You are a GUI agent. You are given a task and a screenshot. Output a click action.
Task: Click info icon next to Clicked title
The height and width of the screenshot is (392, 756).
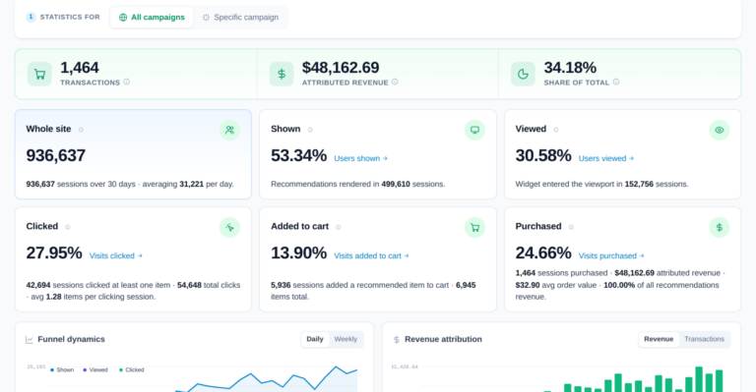[68, 227]
